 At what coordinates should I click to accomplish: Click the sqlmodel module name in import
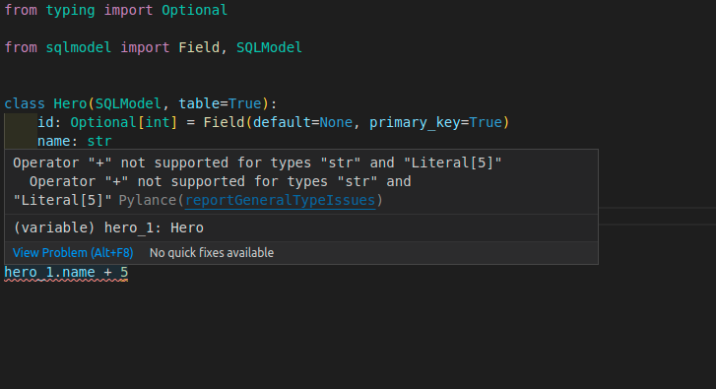(x=79, y=47)
